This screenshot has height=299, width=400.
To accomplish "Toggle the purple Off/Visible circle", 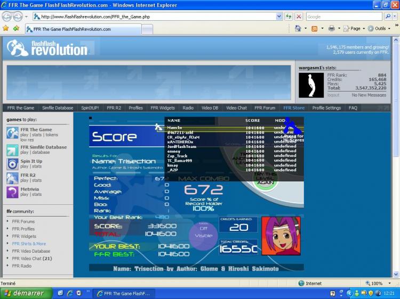I will click(x=203, y=235).
